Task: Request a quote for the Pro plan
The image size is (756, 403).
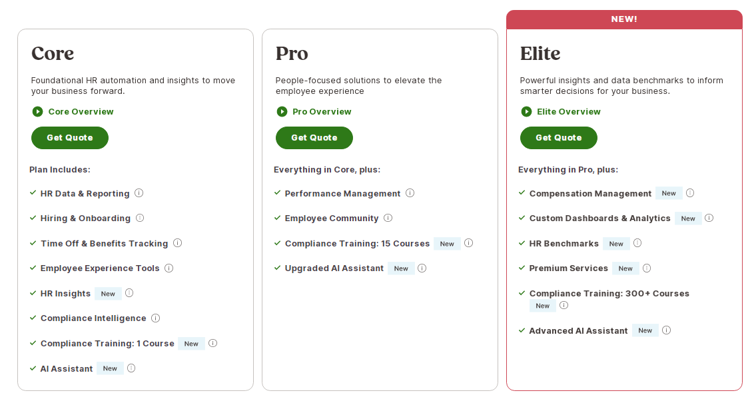Action: point(314,138)
